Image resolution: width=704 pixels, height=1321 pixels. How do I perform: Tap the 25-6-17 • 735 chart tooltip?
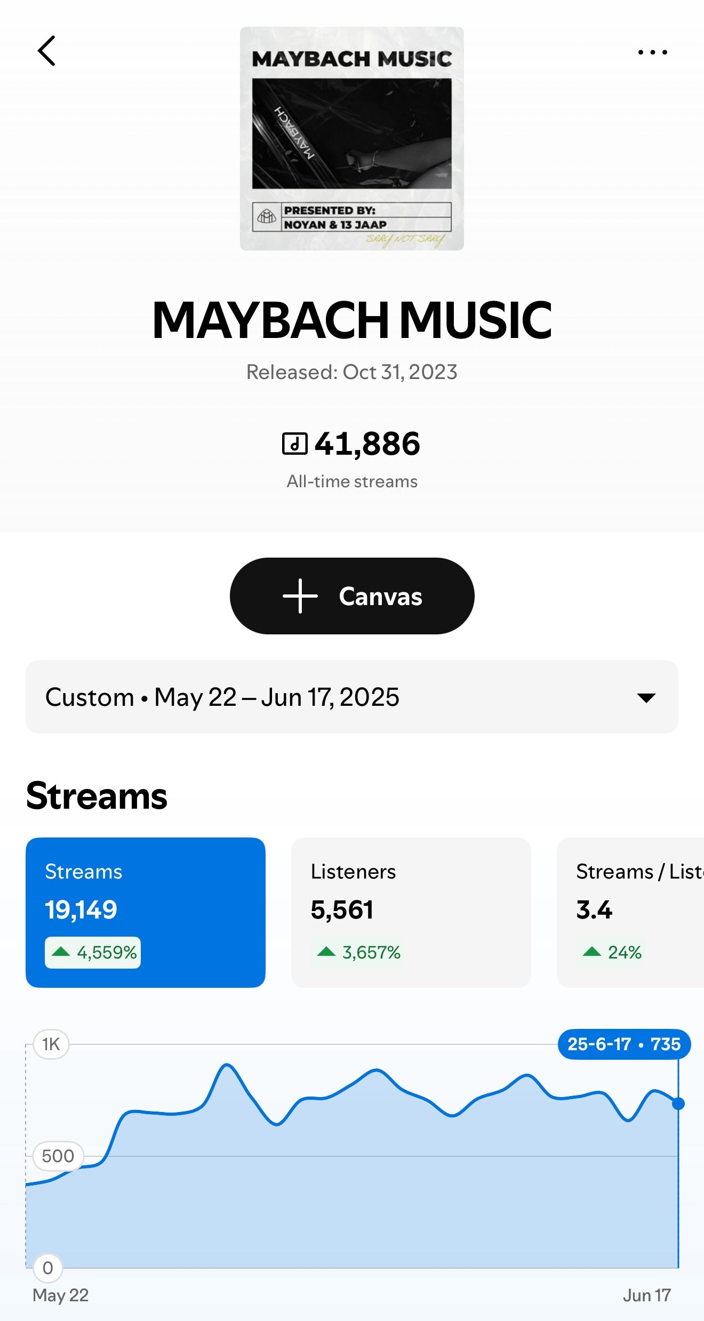point(623,1044)
